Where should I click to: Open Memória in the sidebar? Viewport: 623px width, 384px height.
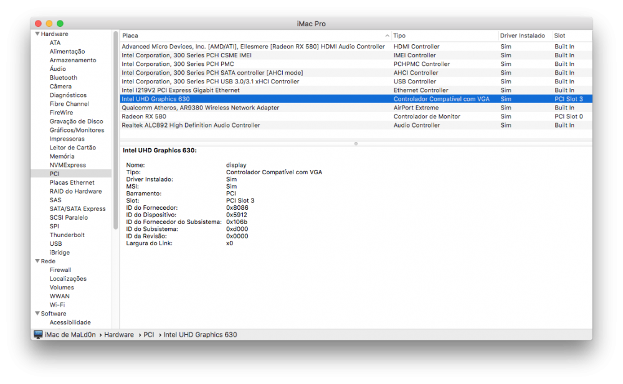pos(62,156)
